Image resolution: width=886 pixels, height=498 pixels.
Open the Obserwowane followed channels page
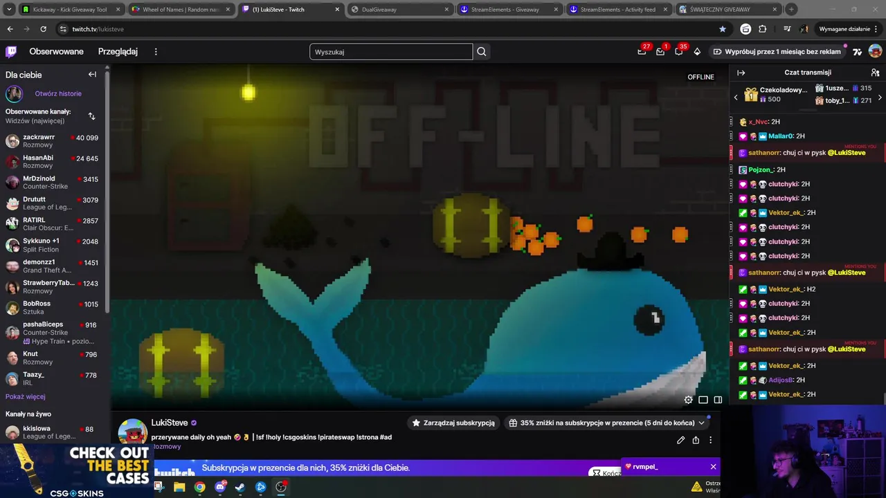coord(56,51)
